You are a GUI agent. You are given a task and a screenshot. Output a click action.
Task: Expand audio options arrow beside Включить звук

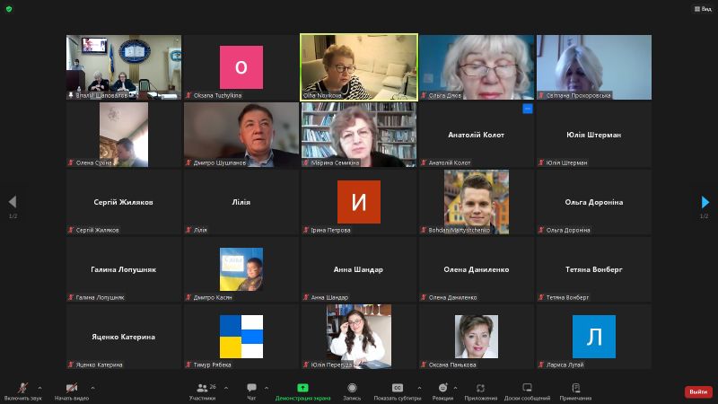[x=39, y=388]
